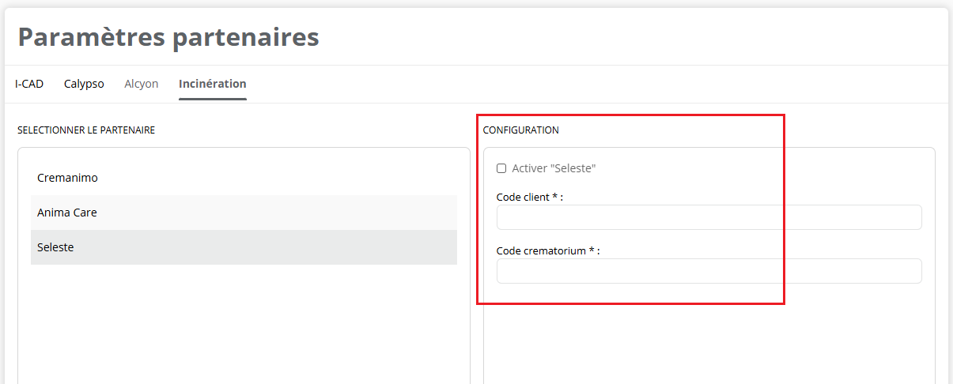Enable the Activer "Seleste" checkbox
The width and height of the screenshot is (953, 384).
(x=501, y=168)
